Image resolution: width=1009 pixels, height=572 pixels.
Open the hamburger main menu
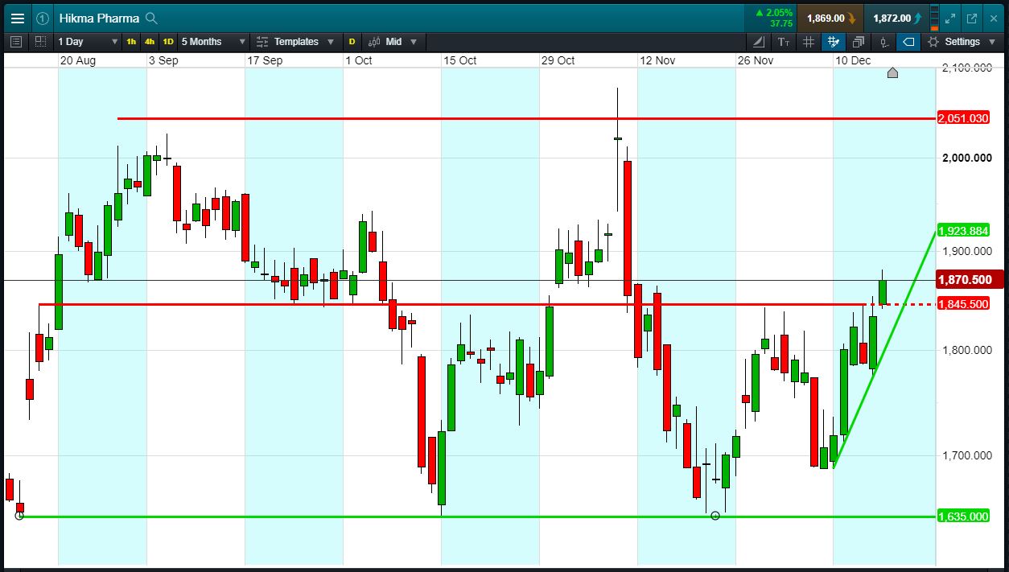[x=17, y=18]
